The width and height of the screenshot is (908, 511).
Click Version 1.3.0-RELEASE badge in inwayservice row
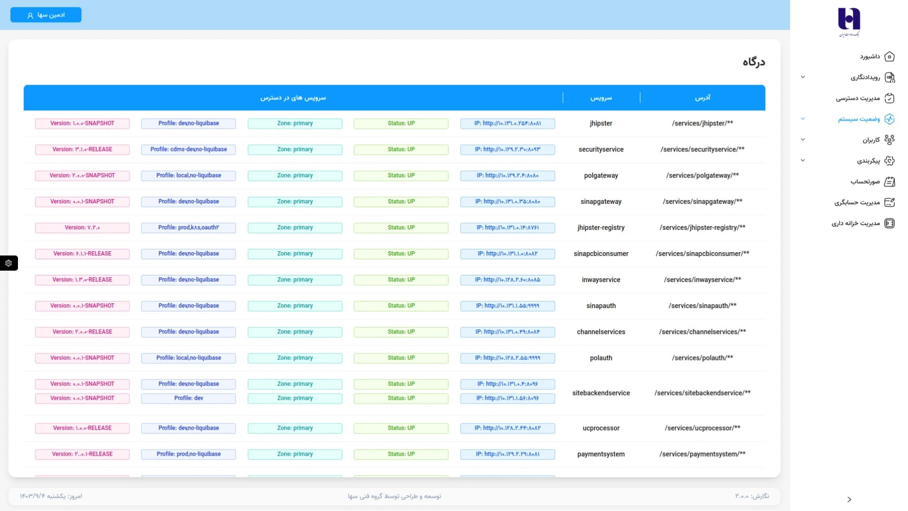tap(82, 280)
